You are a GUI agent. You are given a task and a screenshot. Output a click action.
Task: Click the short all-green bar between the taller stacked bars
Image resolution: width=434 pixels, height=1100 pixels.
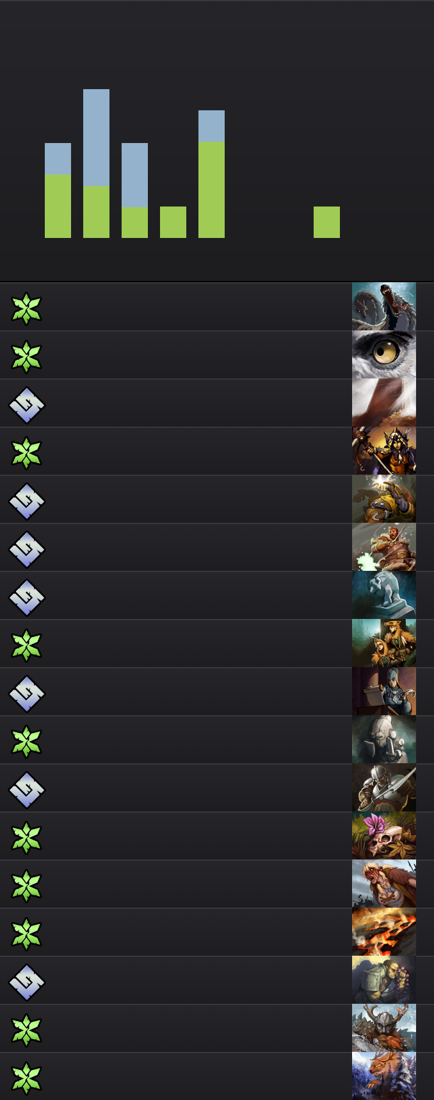[x=173, y=222]
